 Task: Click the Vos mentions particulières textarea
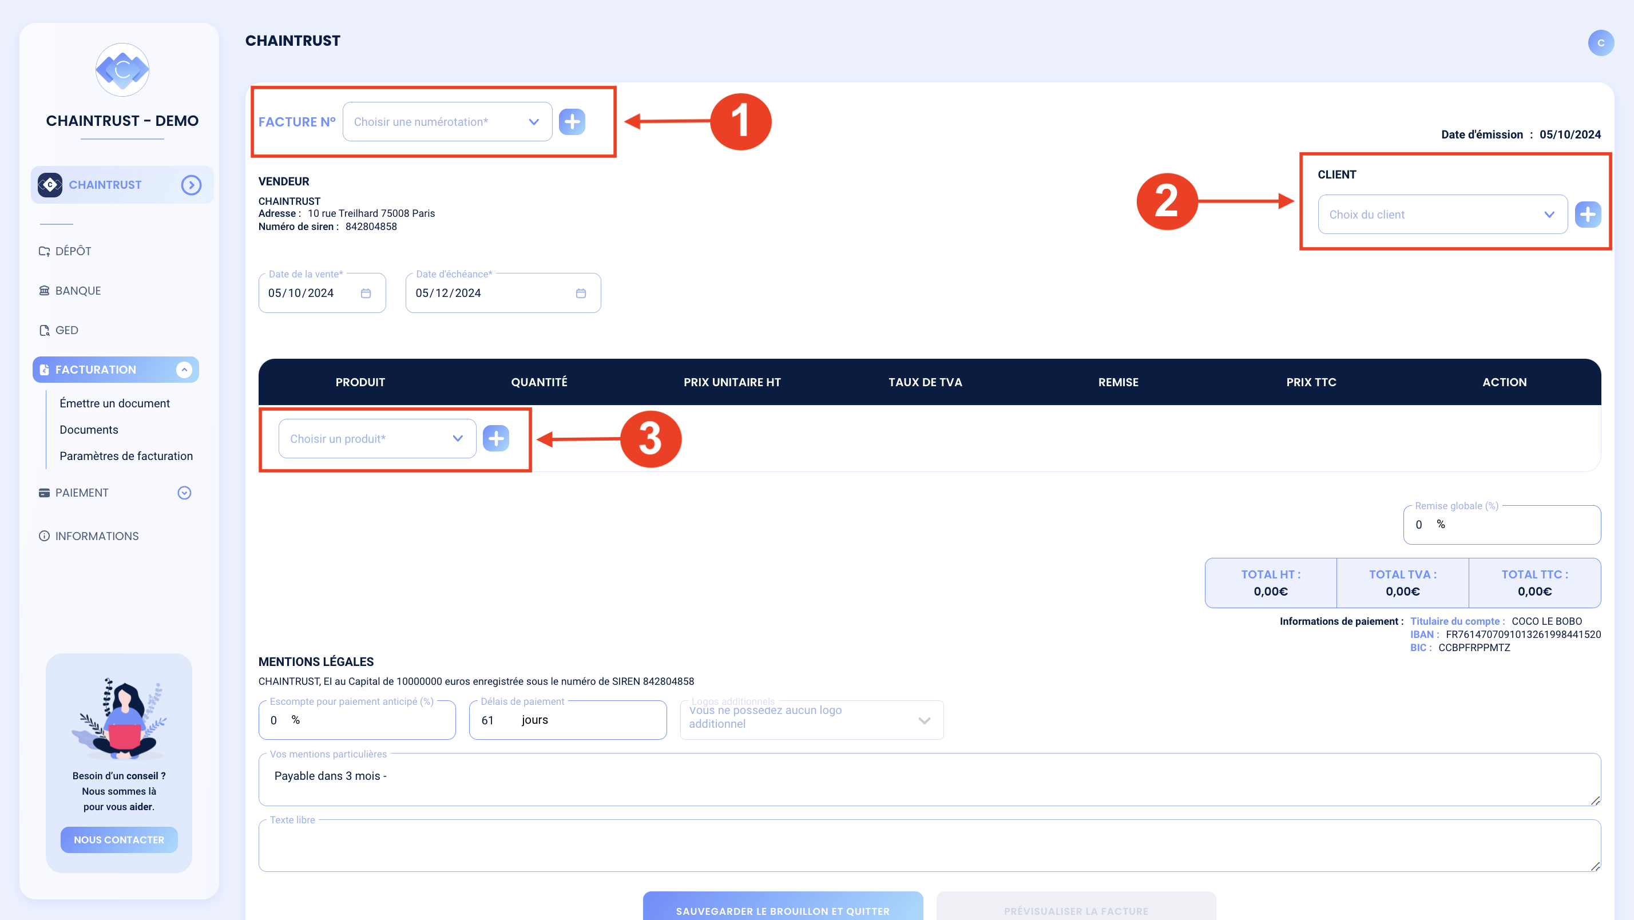click(929, 780)
